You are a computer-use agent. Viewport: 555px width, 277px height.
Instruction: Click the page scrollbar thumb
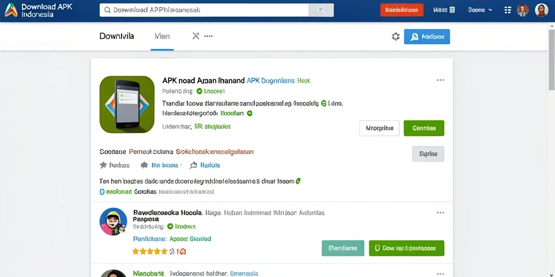coord(551,61)
